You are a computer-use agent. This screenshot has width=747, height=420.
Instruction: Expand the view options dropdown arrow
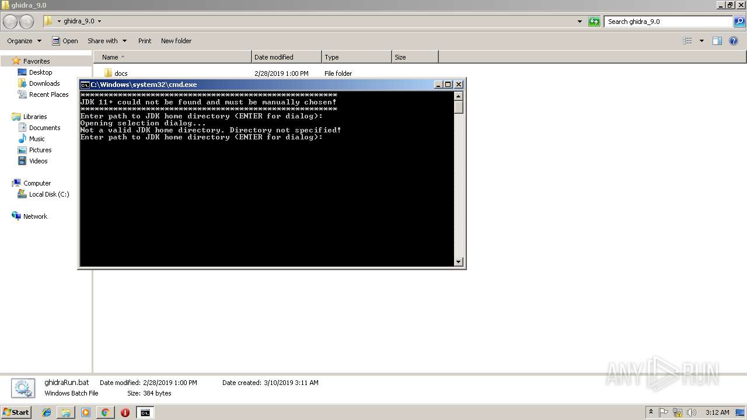701,41
